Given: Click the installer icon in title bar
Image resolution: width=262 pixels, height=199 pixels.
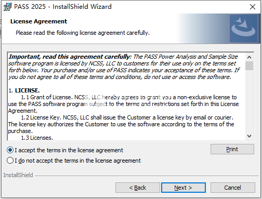Looking at the screenshot, I should 7,7.
